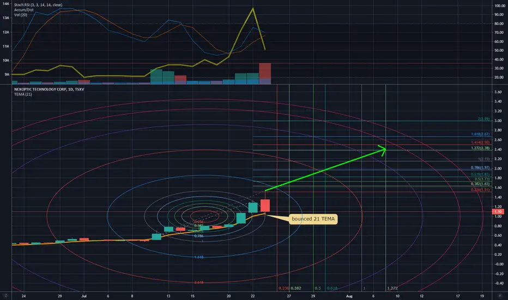
Task: Select the 'bounced 21 TEMA' callout note
Action: (x=313, y=219)
